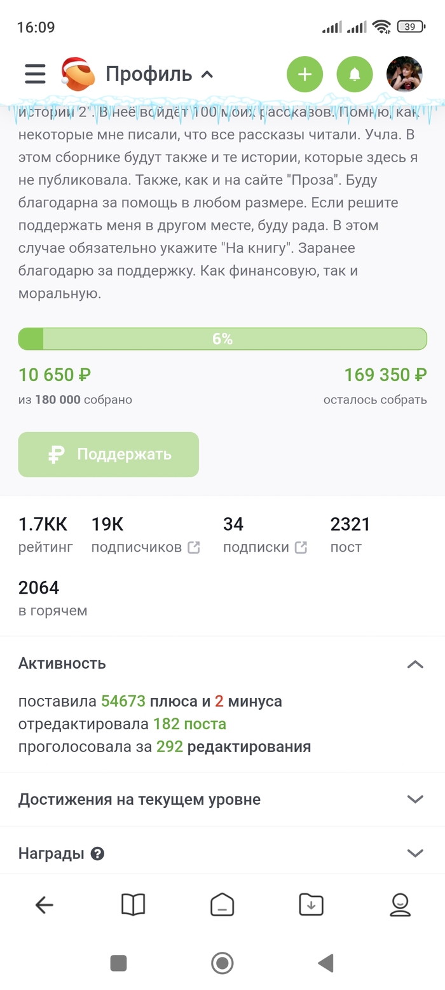Tap the Pikabu logo with Santa hat

coord(77,74)
